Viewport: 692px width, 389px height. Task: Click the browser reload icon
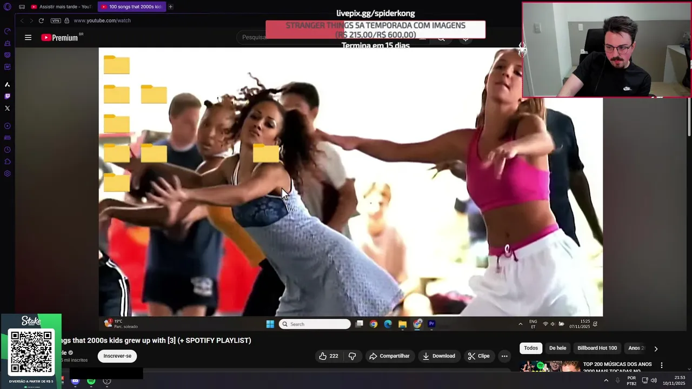coord(41,21)
